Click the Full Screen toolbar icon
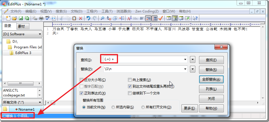The image size is (269, 122). tap(187, 18)
